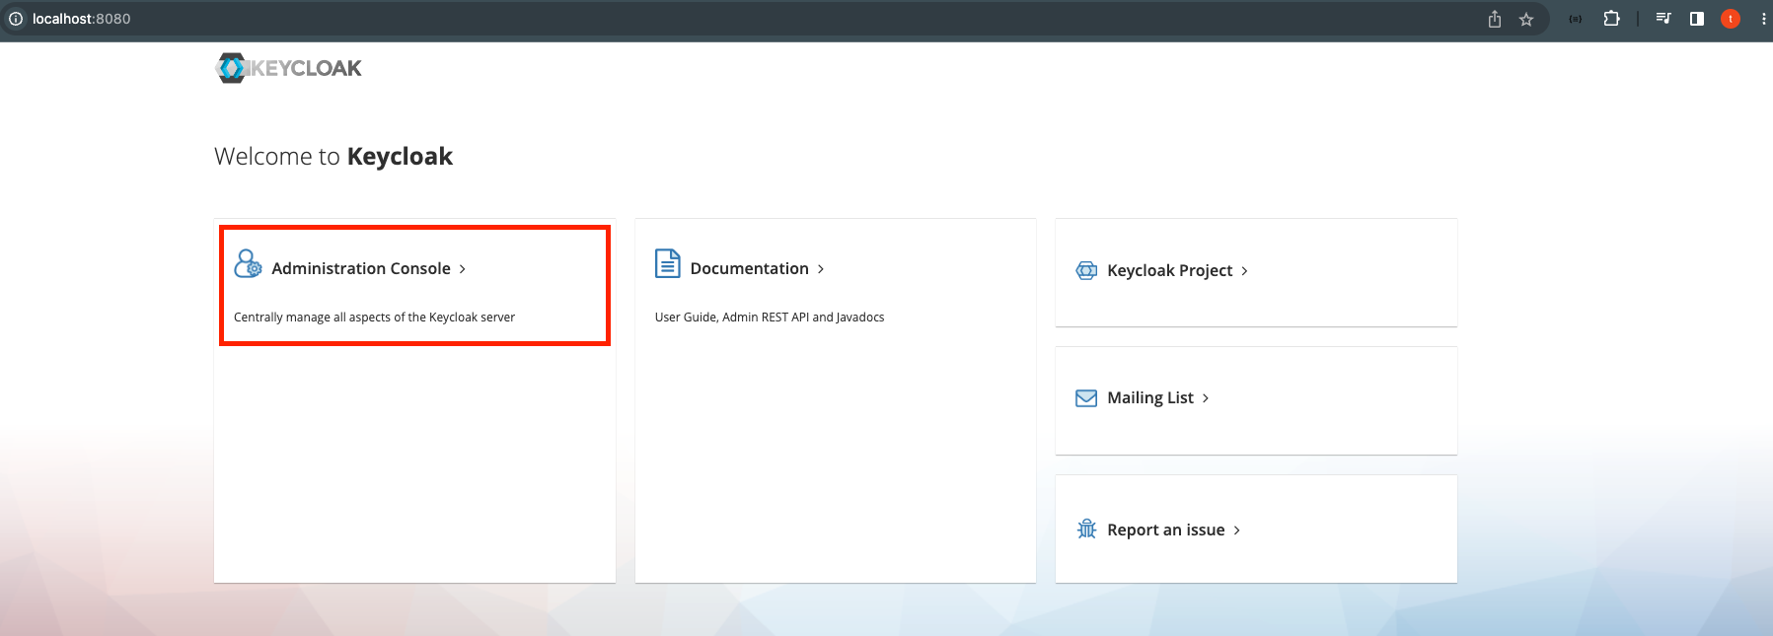Click the Administration Console user-gear icon
Screen dimensions: 1773x636
pyautogui.click(x=248, y=263)
